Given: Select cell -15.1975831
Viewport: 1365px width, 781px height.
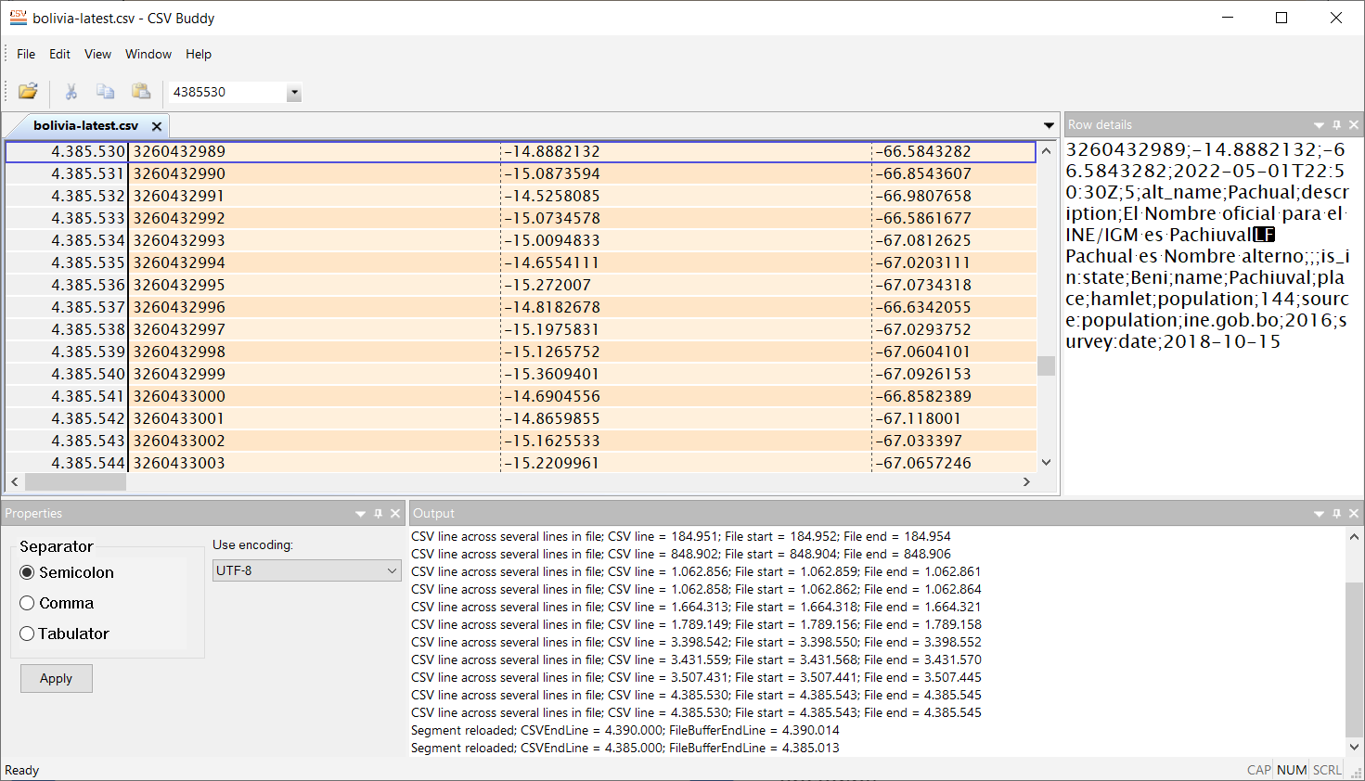Looking at the screenshot, I should (x=686, y=329).
